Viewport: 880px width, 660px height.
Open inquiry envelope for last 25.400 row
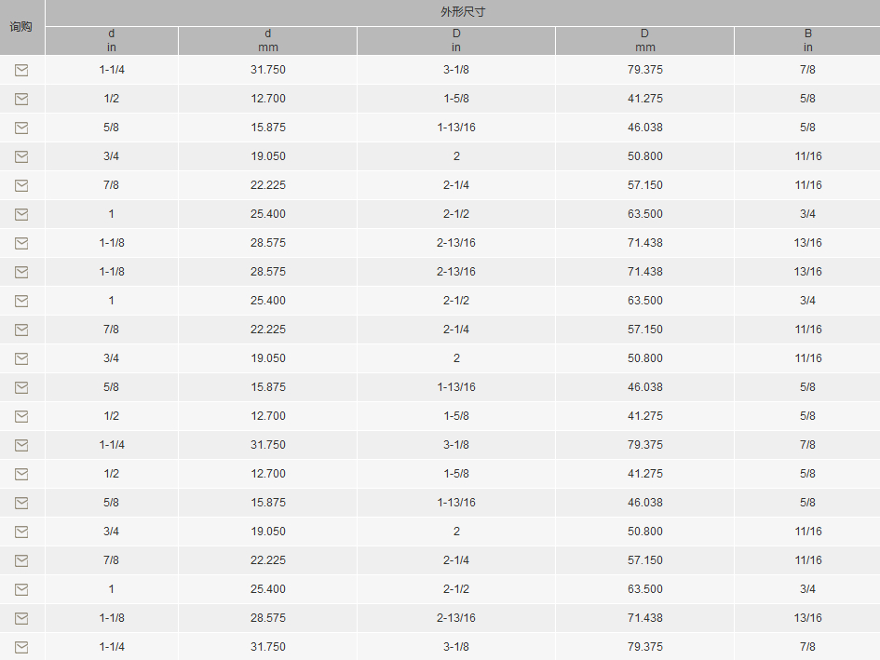pyautogui.click(x=21, y=589)
